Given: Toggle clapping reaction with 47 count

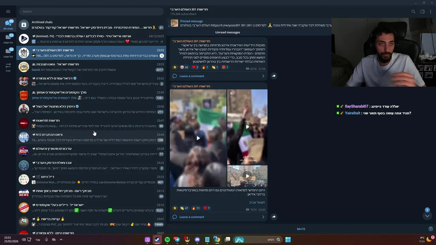Looking at the screenshot, I should [x=184, y=208].
